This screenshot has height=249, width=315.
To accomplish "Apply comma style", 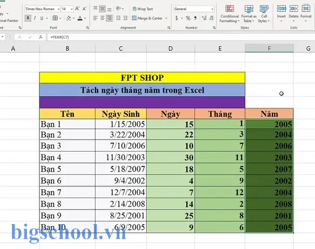I will [195, 18].
